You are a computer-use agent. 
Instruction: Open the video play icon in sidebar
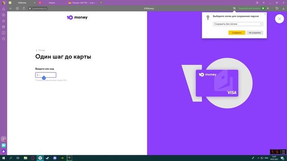[4, 15]
